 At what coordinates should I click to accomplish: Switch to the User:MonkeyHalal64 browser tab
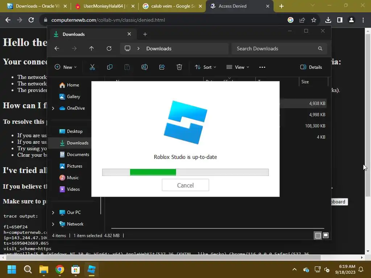[105, 6]
